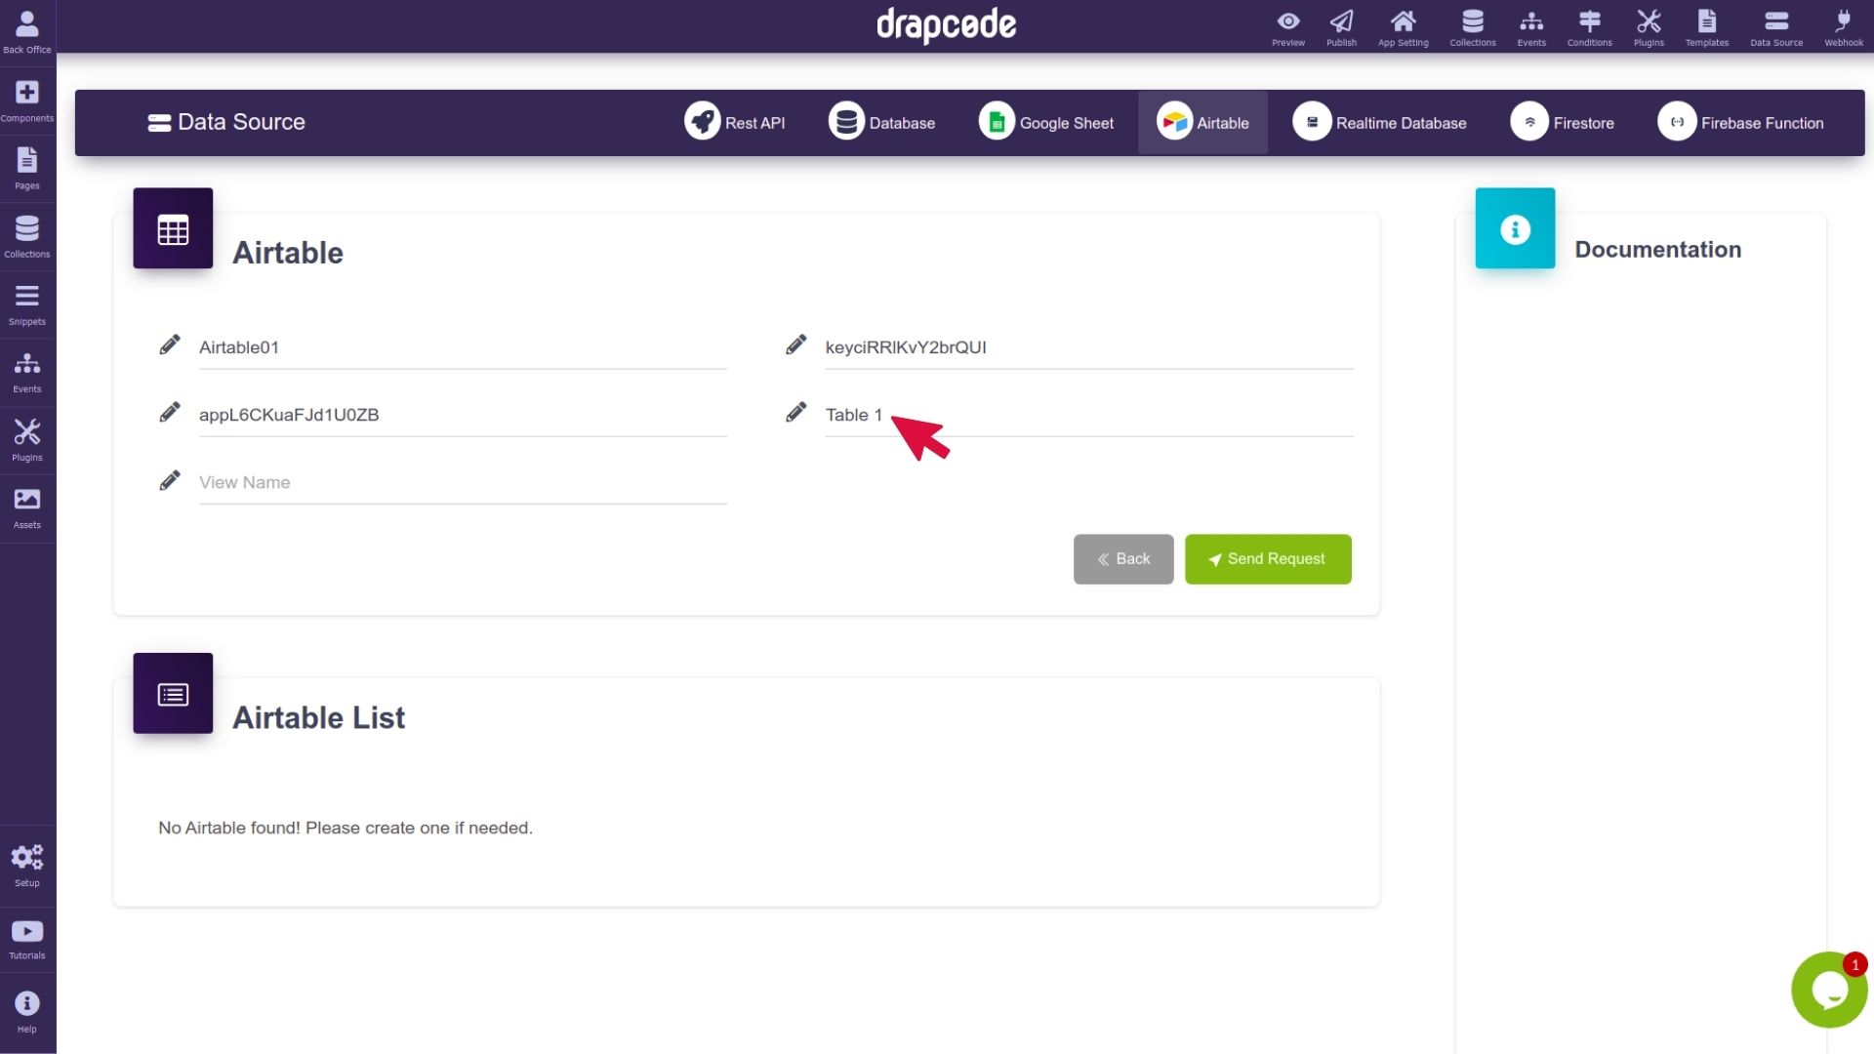This screenshot has height=1054, width=1874.
Task: Click the Data Source heading
Action: point(226,122)
